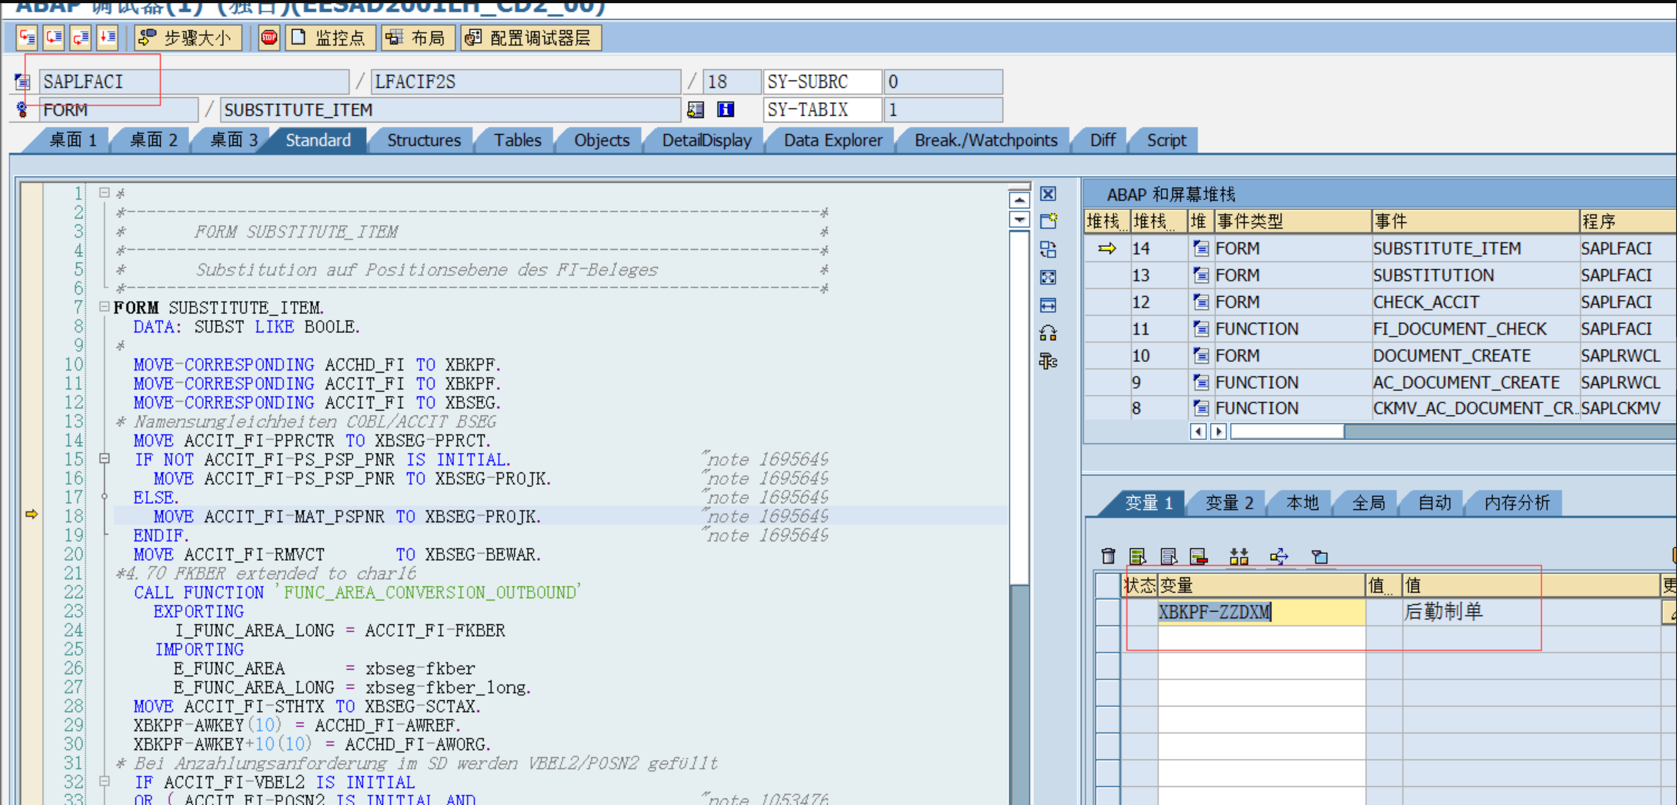This screenshot has width=1677, height=805.
Task: Click the replace tool swap icon
Action: click(1048, 249)
